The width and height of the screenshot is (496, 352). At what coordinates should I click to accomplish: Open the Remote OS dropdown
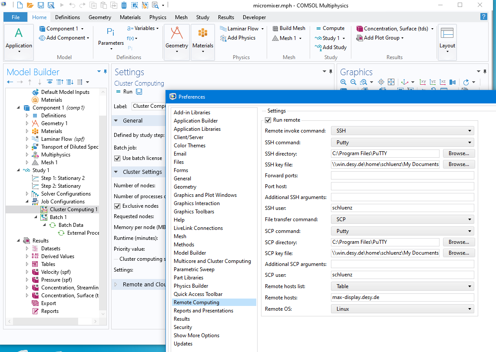click(402, 309)
